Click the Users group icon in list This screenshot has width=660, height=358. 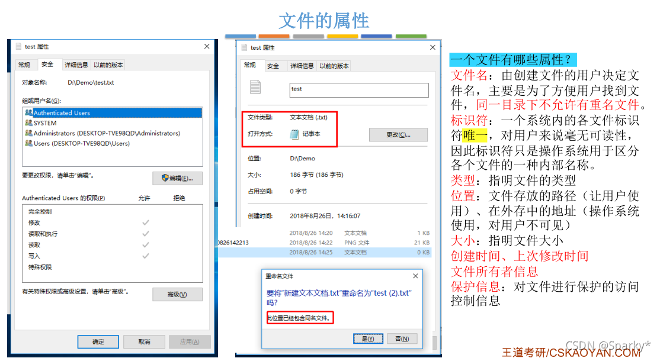[28, 143]
